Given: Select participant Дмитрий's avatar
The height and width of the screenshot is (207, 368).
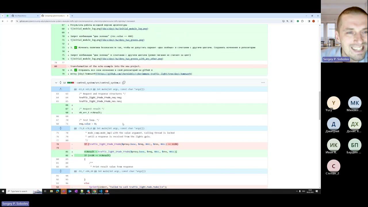Looking at the screenshot, I should click(333, 124).
